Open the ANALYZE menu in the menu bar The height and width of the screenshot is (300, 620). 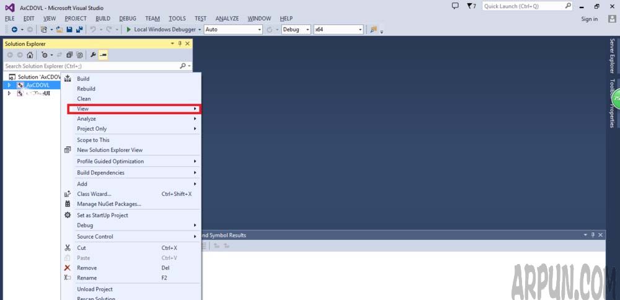(x=227, y=19)
